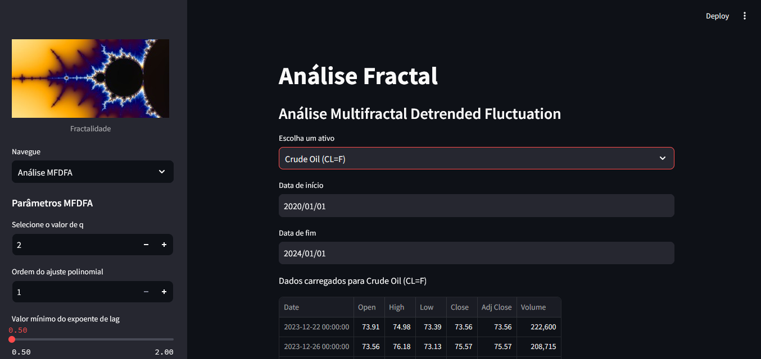The height and width of the screenshot is (359, 761).
Task: Select the q value number input
Action: [x=73, y=245]
